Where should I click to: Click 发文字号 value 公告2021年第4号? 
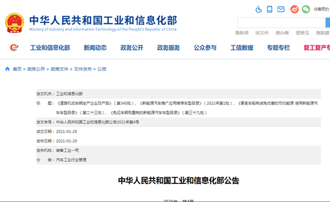(x=97, y=122)
